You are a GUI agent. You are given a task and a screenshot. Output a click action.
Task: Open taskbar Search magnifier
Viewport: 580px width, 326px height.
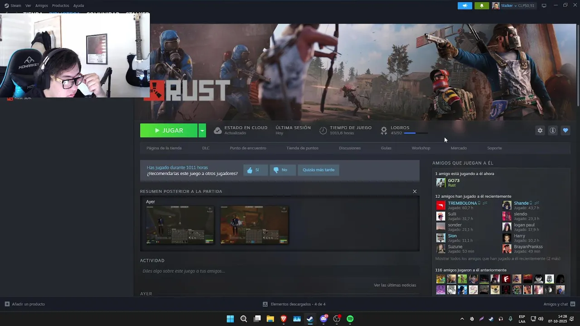(x=244, y=319)
